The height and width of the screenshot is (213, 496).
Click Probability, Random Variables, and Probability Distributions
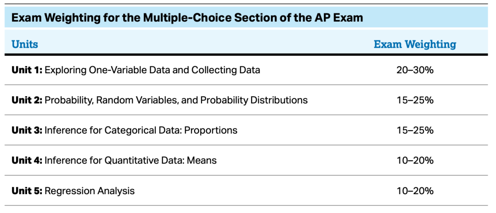pyautogui.click(x=176, y=100)
